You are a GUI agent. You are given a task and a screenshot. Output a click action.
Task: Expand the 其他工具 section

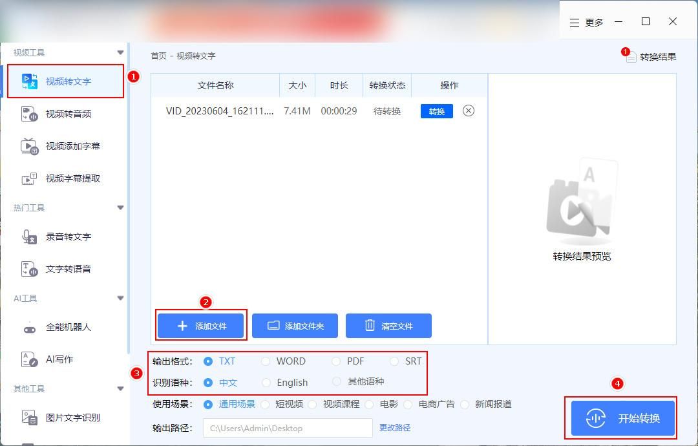(120, 388)
